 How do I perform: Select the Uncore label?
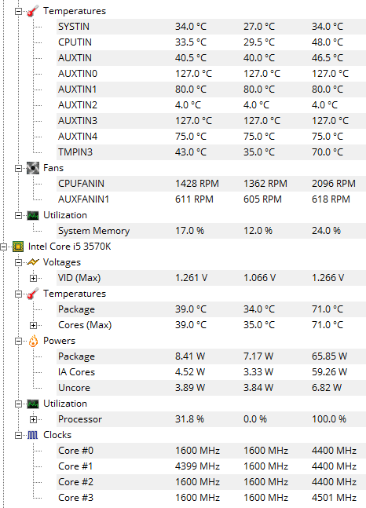(75, 388)
